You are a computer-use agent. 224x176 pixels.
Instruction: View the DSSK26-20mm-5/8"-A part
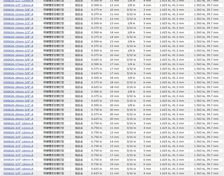18,119
